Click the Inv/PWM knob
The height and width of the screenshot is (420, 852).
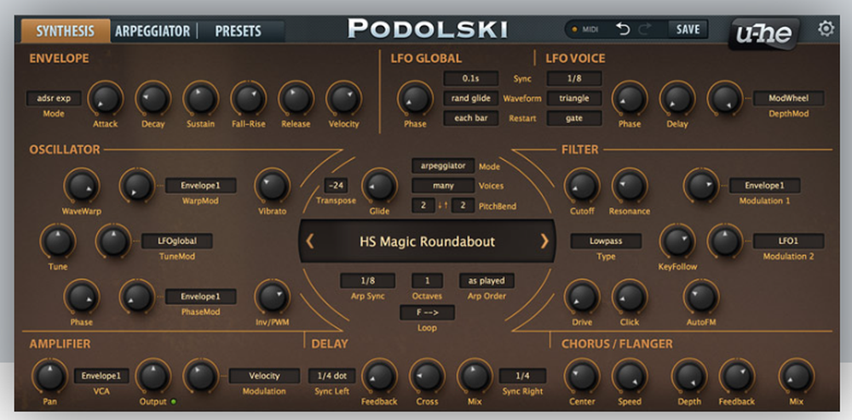tap(273, 297)
